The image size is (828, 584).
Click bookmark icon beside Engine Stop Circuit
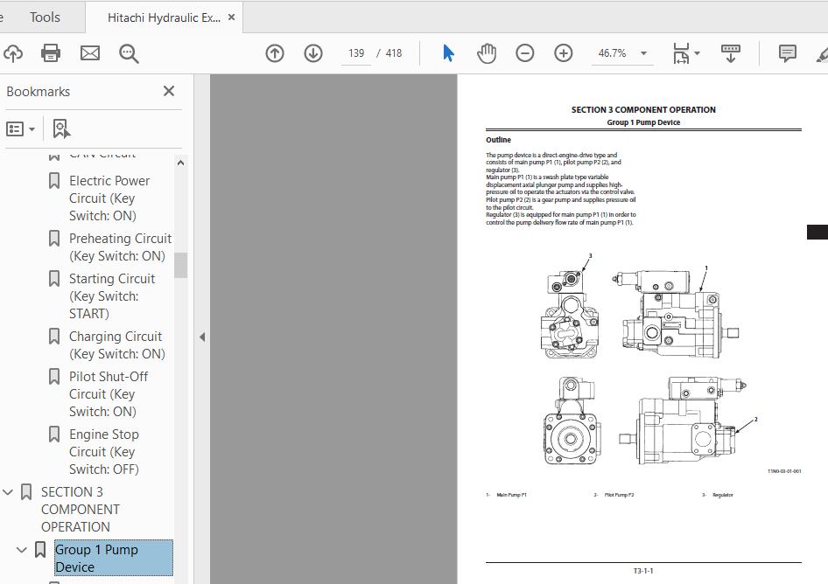pyautogui.click(x=54, y=435)
